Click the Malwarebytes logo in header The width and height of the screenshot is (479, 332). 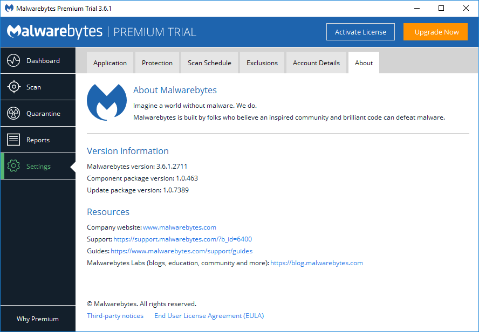tap(54, 31)
